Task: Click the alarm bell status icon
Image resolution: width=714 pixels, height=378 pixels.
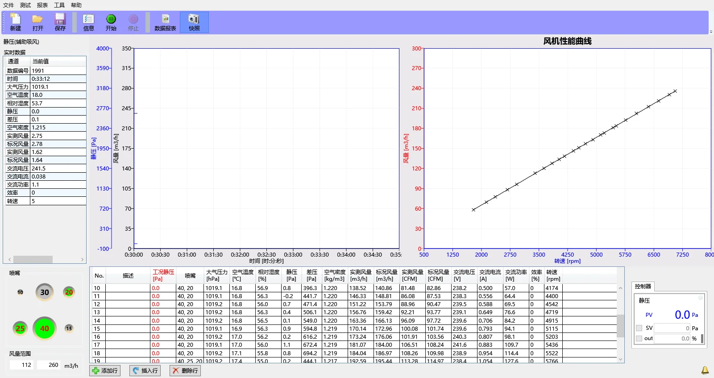Action: 705,370
